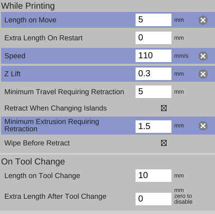Click Extra Length After Tool Change field
The width and height of the screenshot is (215, 214).
tap(153, 199)
